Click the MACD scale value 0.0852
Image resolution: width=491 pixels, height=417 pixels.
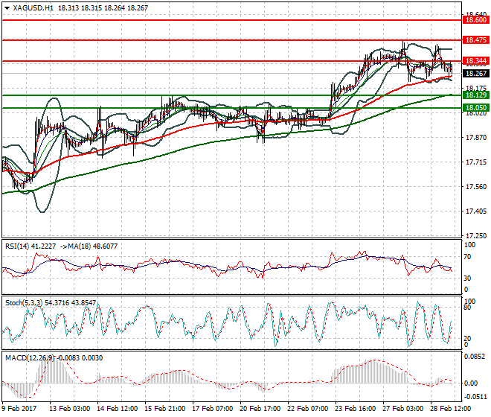coord(475,357)
